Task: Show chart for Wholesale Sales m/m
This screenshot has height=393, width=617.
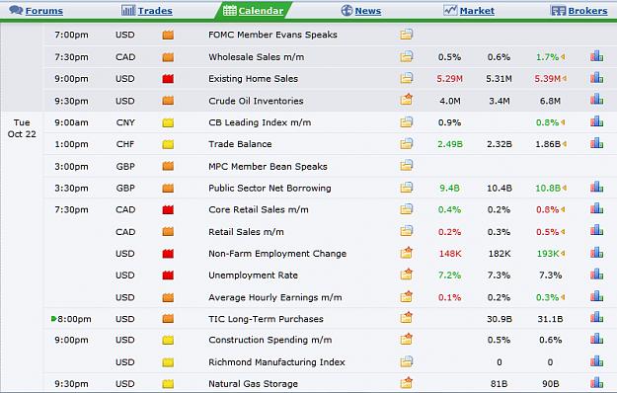Action: 596,56
